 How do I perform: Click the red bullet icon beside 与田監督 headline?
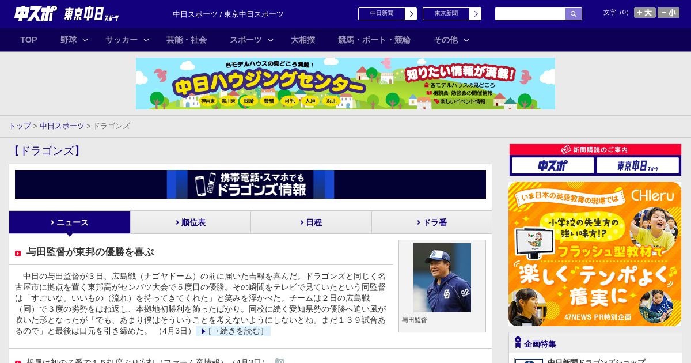click(18, 254)
